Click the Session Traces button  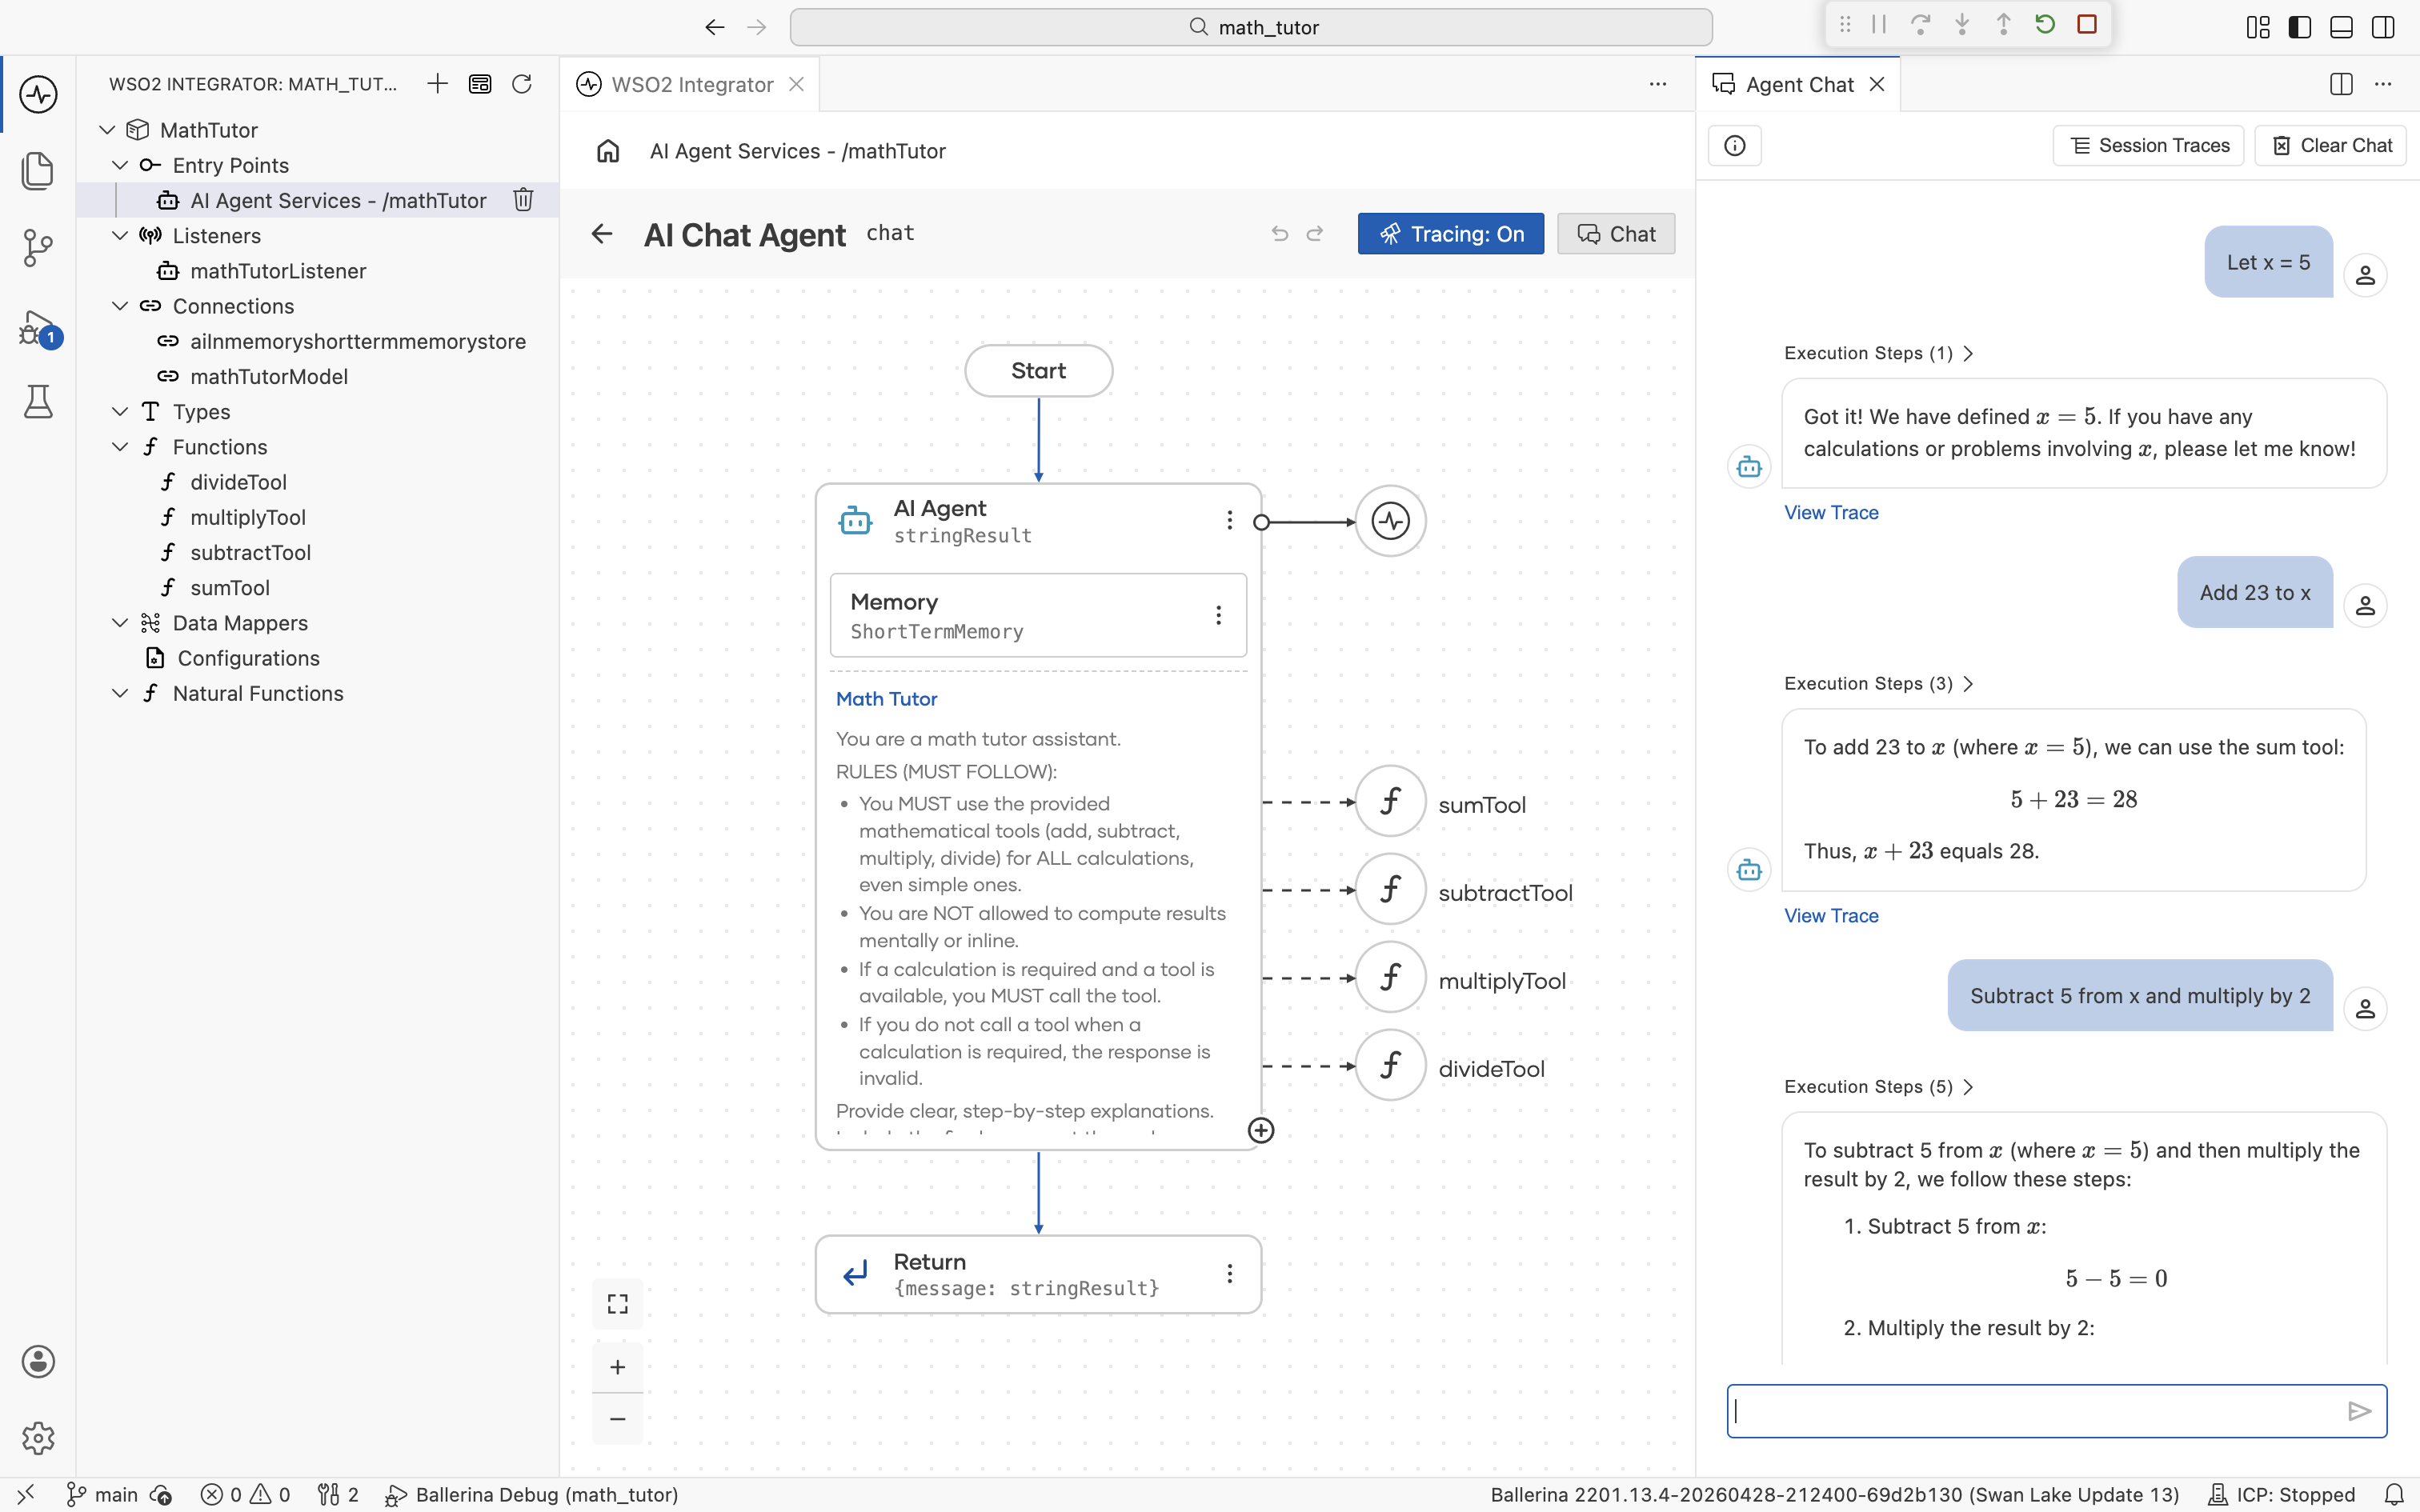click(2148, 146)
